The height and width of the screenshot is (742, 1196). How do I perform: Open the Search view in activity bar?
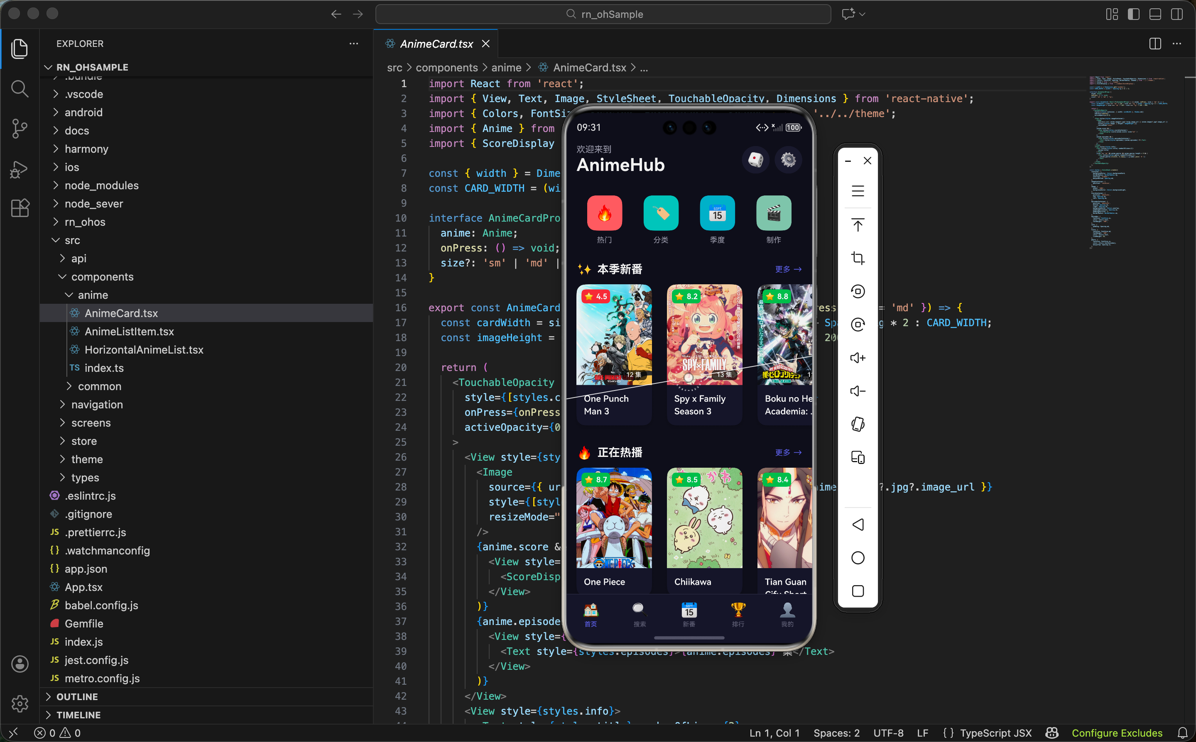pos(20,89)
